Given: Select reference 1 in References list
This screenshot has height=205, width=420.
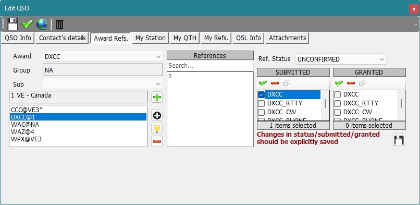Looking at the screenshot, I should (x=210, y=77).
